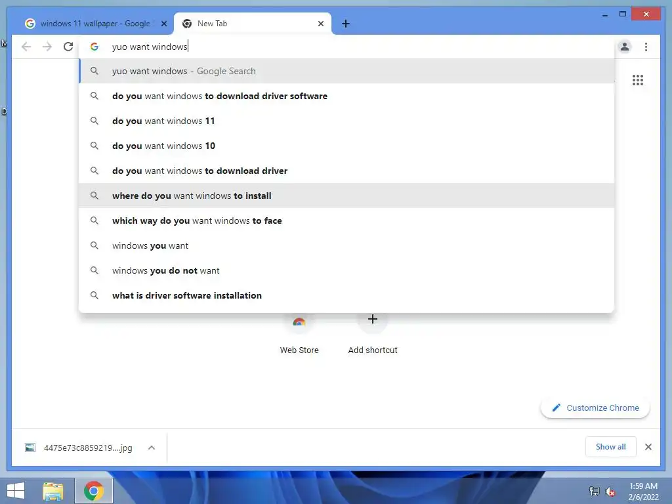Open Chrome's three-dot menu

coord(646,47)
